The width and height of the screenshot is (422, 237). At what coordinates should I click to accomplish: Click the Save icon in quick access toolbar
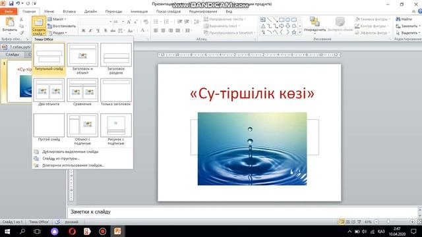pyautogui.click(x=11, y=3)
